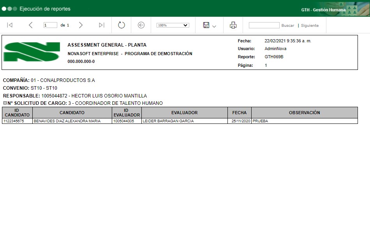
Task: Refresh the report with the reload icon
Action: [x=122, y=25]
